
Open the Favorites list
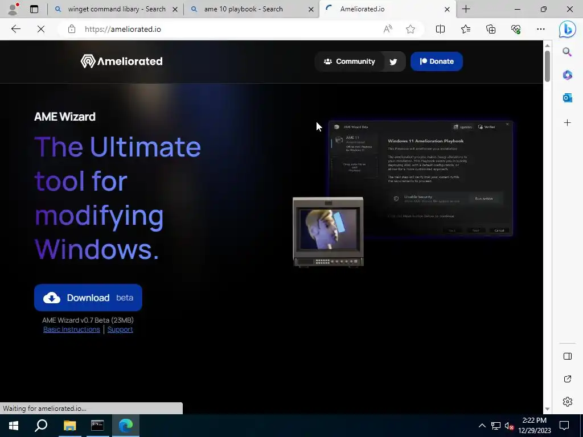pos(466,29)
